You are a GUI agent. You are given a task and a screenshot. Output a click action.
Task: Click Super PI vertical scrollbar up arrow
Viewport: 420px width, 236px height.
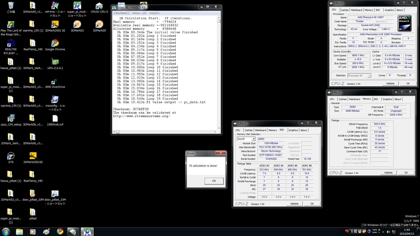219,18
